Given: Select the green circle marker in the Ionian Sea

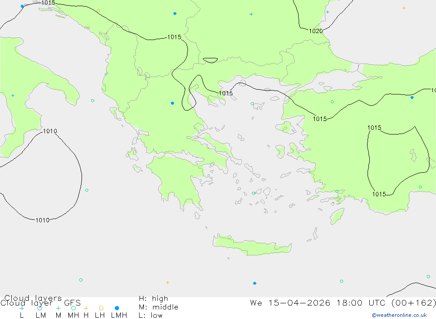Looking at the screenshot, I should [87, 190].
